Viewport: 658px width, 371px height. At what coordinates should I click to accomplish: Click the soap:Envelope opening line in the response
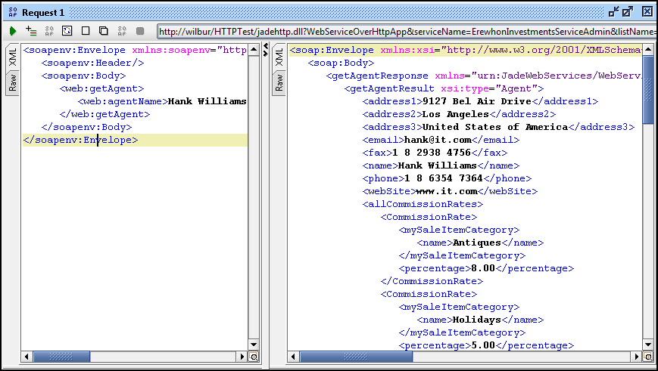click(465, 50)
